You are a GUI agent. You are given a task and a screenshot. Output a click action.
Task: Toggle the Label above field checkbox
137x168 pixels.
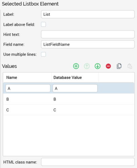pos(43,25)
